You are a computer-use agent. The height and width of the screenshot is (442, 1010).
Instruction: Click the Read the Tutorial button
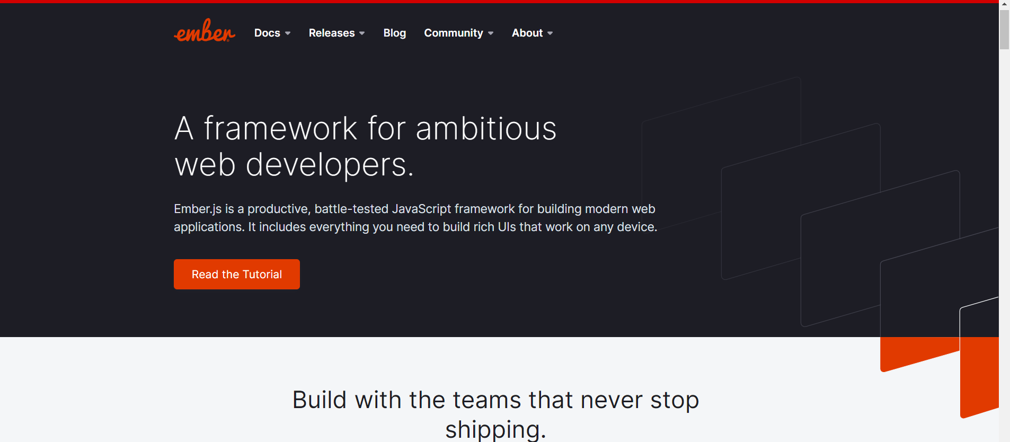tap(237, 274)
